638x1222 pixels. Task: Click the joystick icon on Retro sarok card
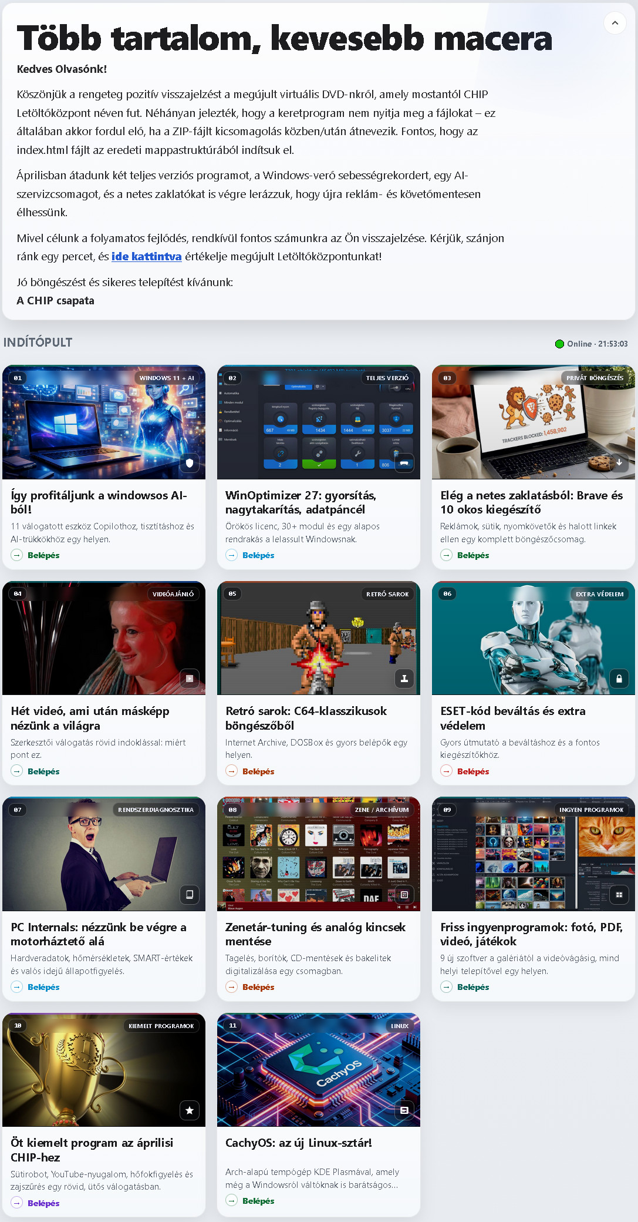click(404, 679)
